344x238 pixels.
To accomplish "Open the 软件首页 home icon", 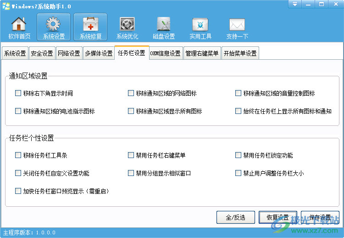I will (x=19, y=27).
